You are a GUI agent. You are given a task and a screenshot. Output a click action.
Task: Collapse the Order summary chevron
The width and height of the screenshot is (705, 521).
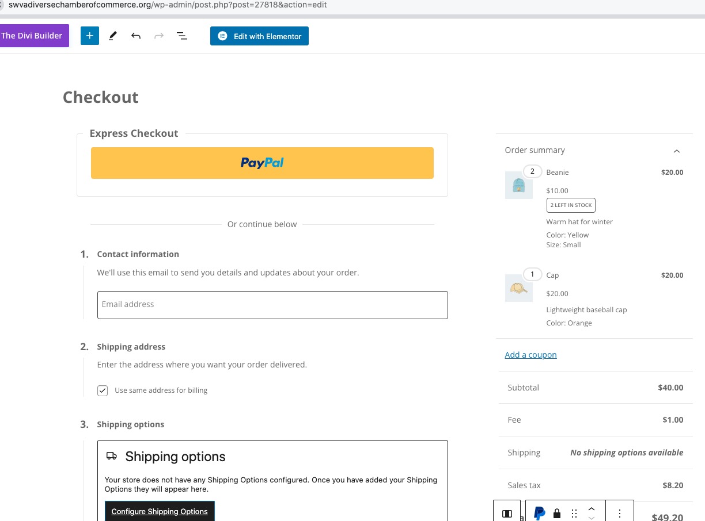677,151
